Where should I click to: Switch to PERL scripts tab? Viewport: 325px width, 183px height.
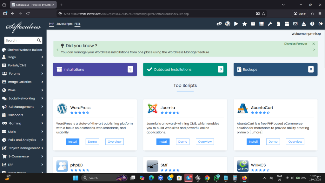(x=77, y=24)
